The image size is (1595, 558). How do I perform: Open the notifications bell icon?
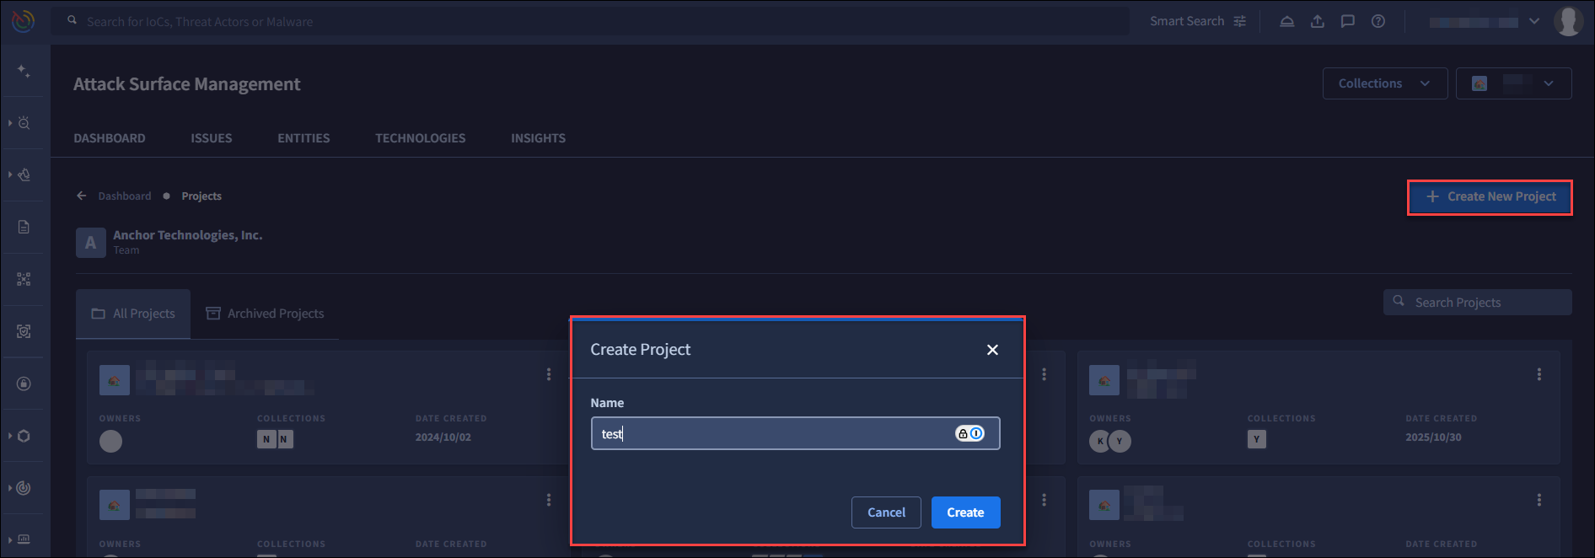pyautogui.click(x=1287, y=21)
